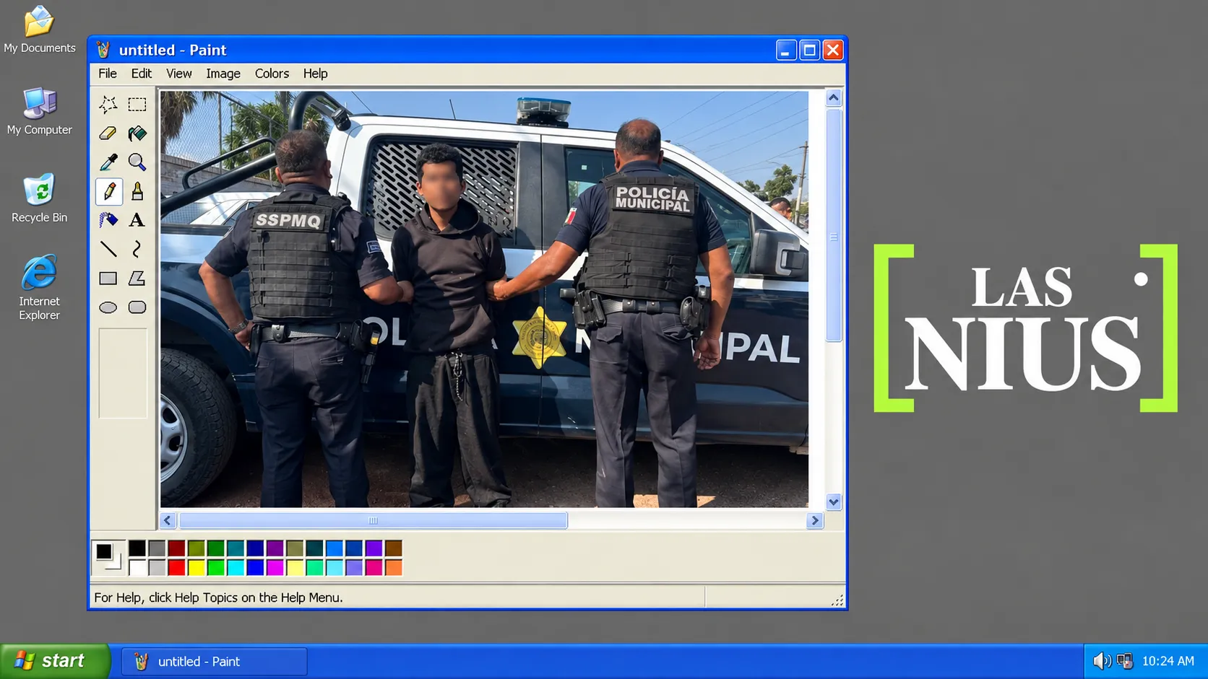This screenshot has width=1208, height=679.
Task: Select the Recycle Bin desktop icon
Action: click(40, 198)
